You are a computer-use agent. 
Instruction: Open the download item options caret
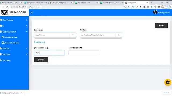pos(21,93)
